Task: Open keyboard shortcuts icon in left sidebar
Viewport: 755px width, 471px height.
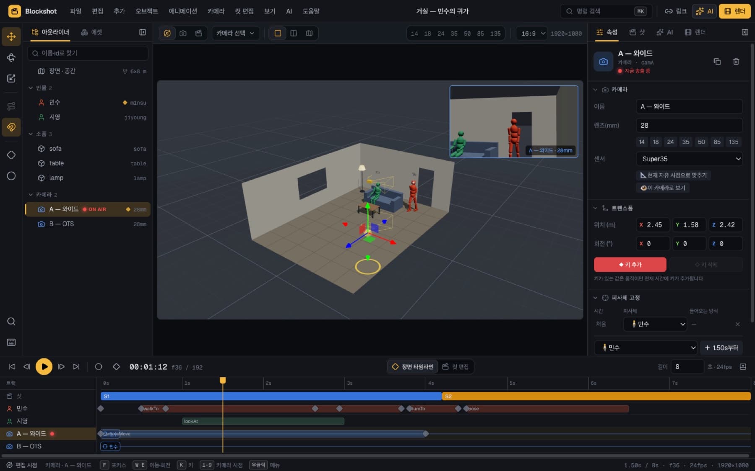Action: 11,342
